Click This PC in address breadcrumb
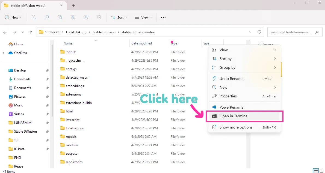This screenshot has width=325, height=173. tap(54, 32)
